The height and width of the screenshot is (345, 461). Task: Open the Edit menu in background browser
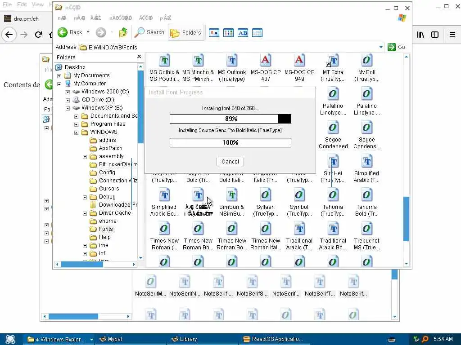[22, 4]
